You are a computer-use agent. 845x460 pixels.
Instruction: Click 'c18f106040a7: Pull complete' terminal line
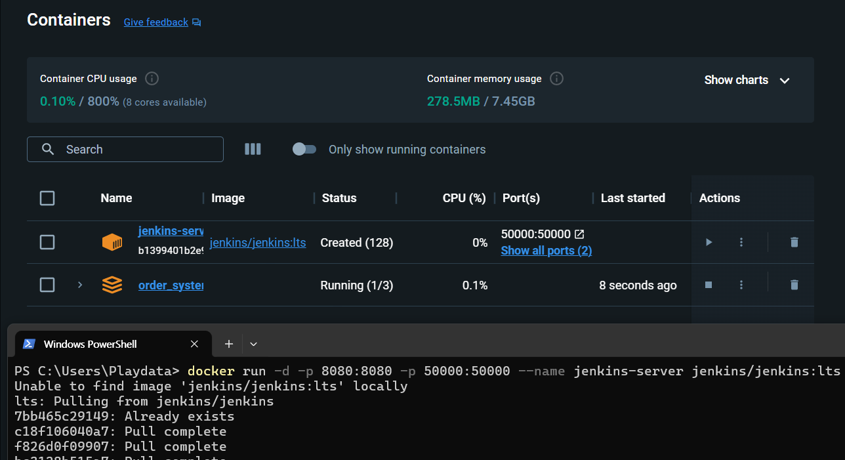(120, 432)
